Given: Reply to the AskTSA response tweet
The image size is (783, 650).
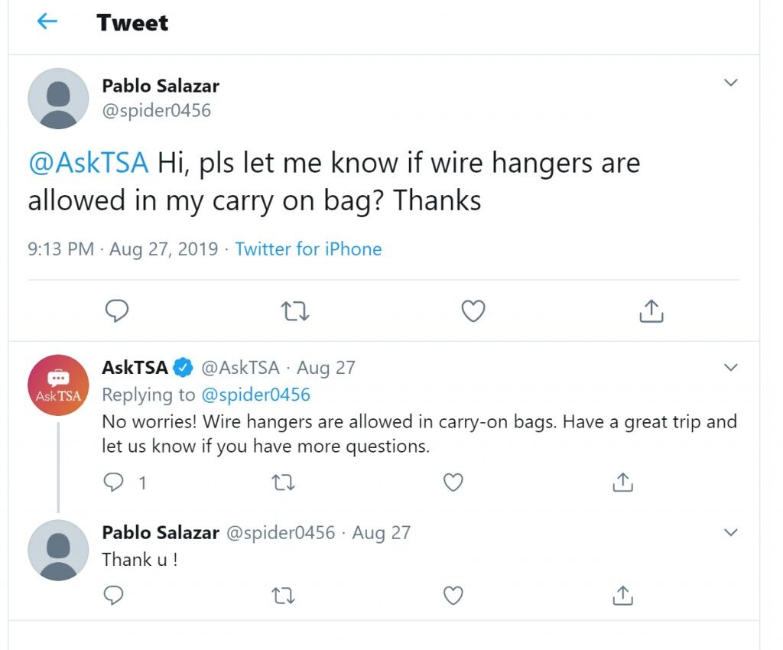Looking at the screenshot, I should point(113,483).
